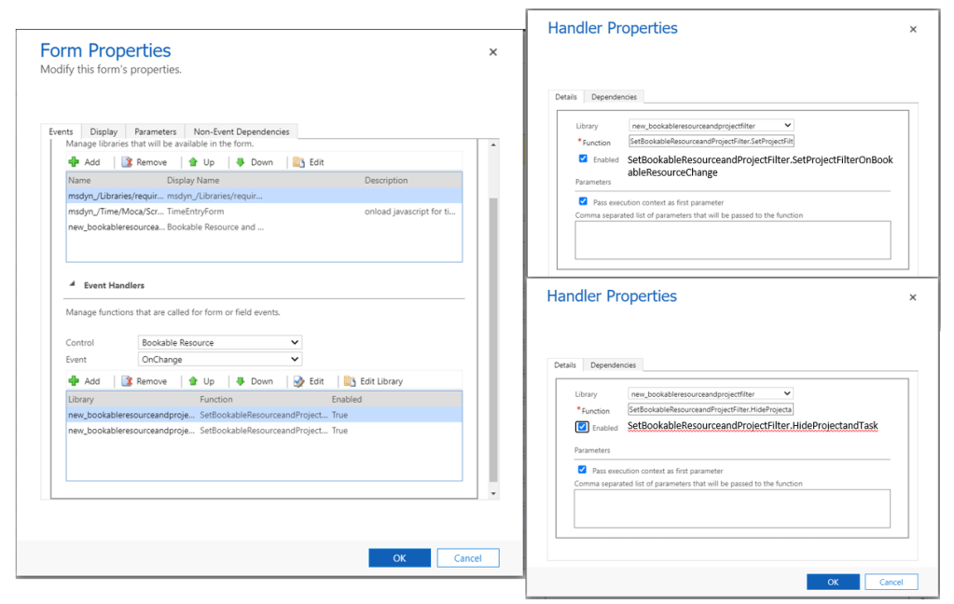Viewport: 954px width, 604px height.
Task: Uncheck Pass execution context in upper dialog
Action: (583, 201)
